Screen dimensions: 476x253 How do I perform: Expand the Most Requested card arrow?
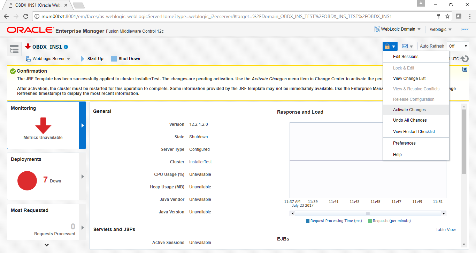point(82,228)
